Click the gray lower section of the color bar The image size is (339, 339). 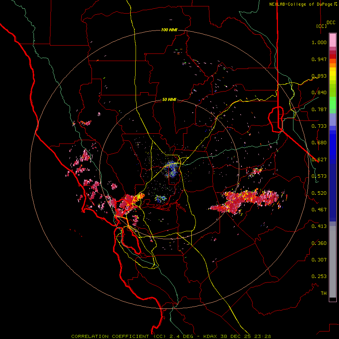[333, 262]
